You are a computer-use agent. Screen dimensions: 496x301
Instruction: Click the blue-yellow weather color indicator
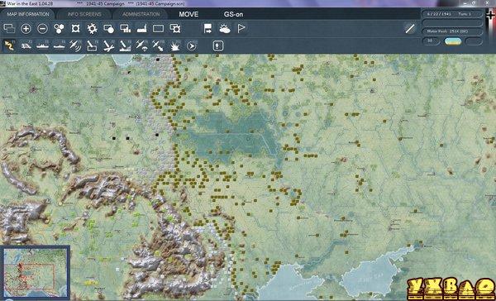(453, 41)
